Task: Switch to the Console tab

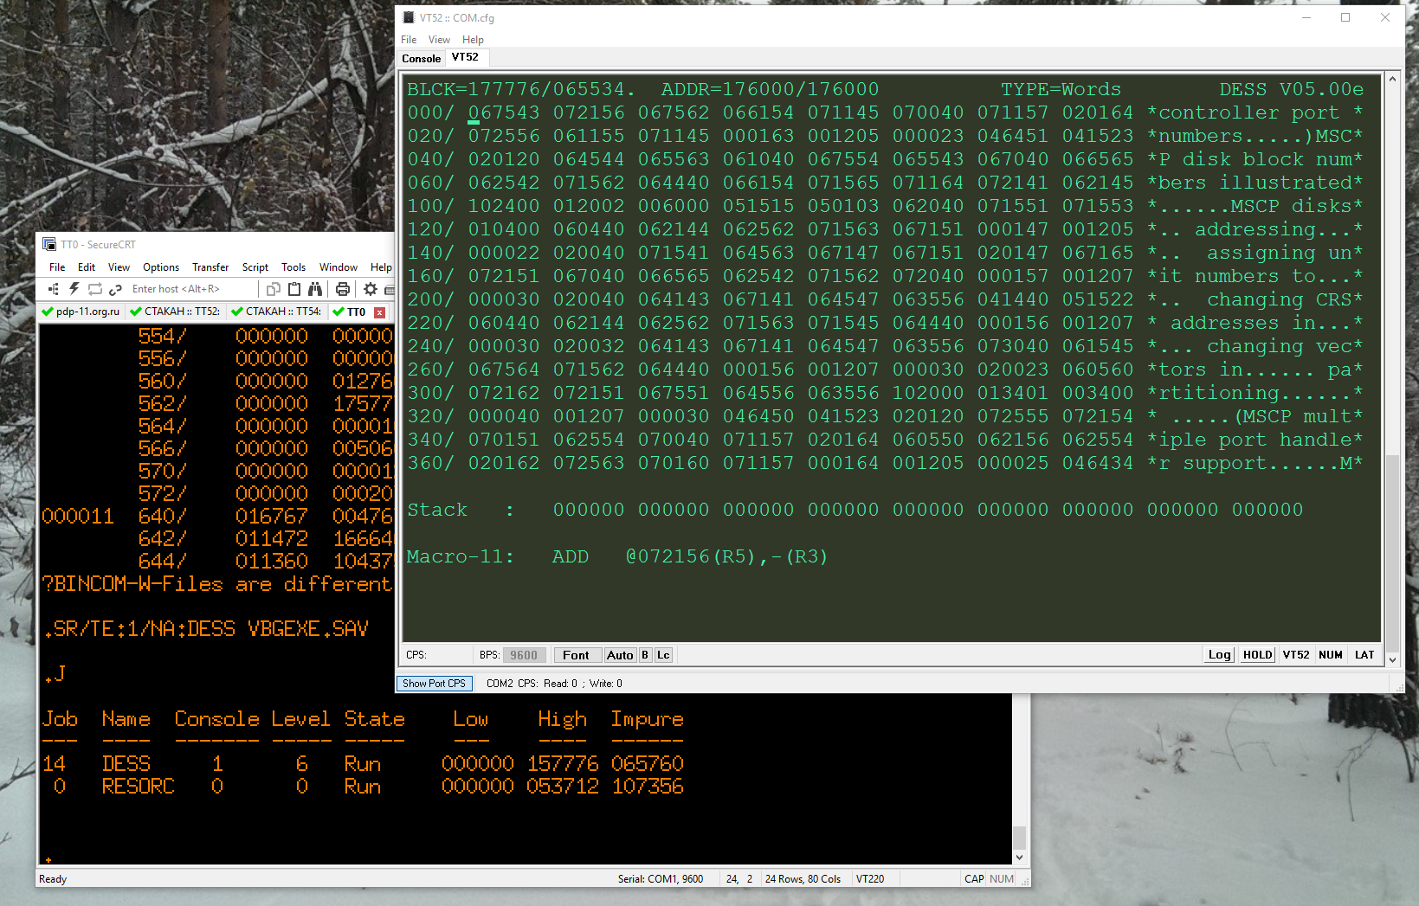Action: pyautogui.click(x=421, y=59)
